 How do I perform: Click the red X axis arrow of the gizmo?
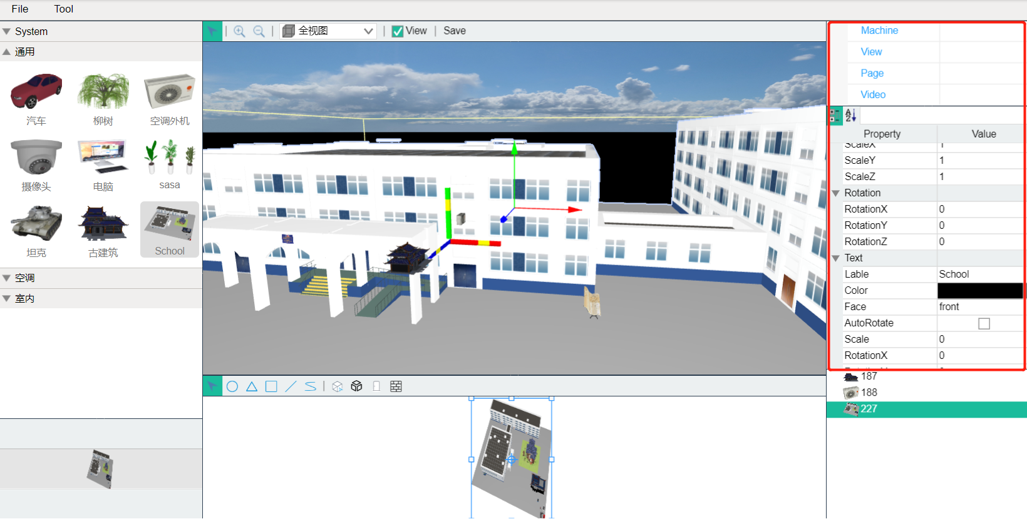point(575,209)
